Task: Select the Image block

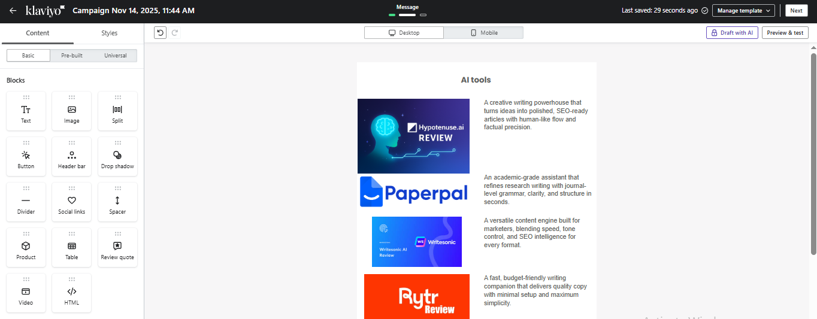Action: point(71,111)
